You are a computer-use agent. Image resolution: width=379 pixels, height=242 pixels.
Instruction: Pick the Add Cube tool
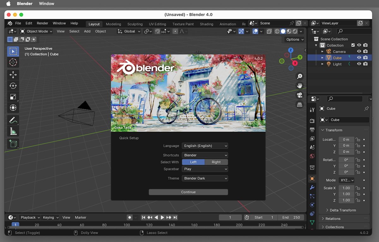click(13, 144)
